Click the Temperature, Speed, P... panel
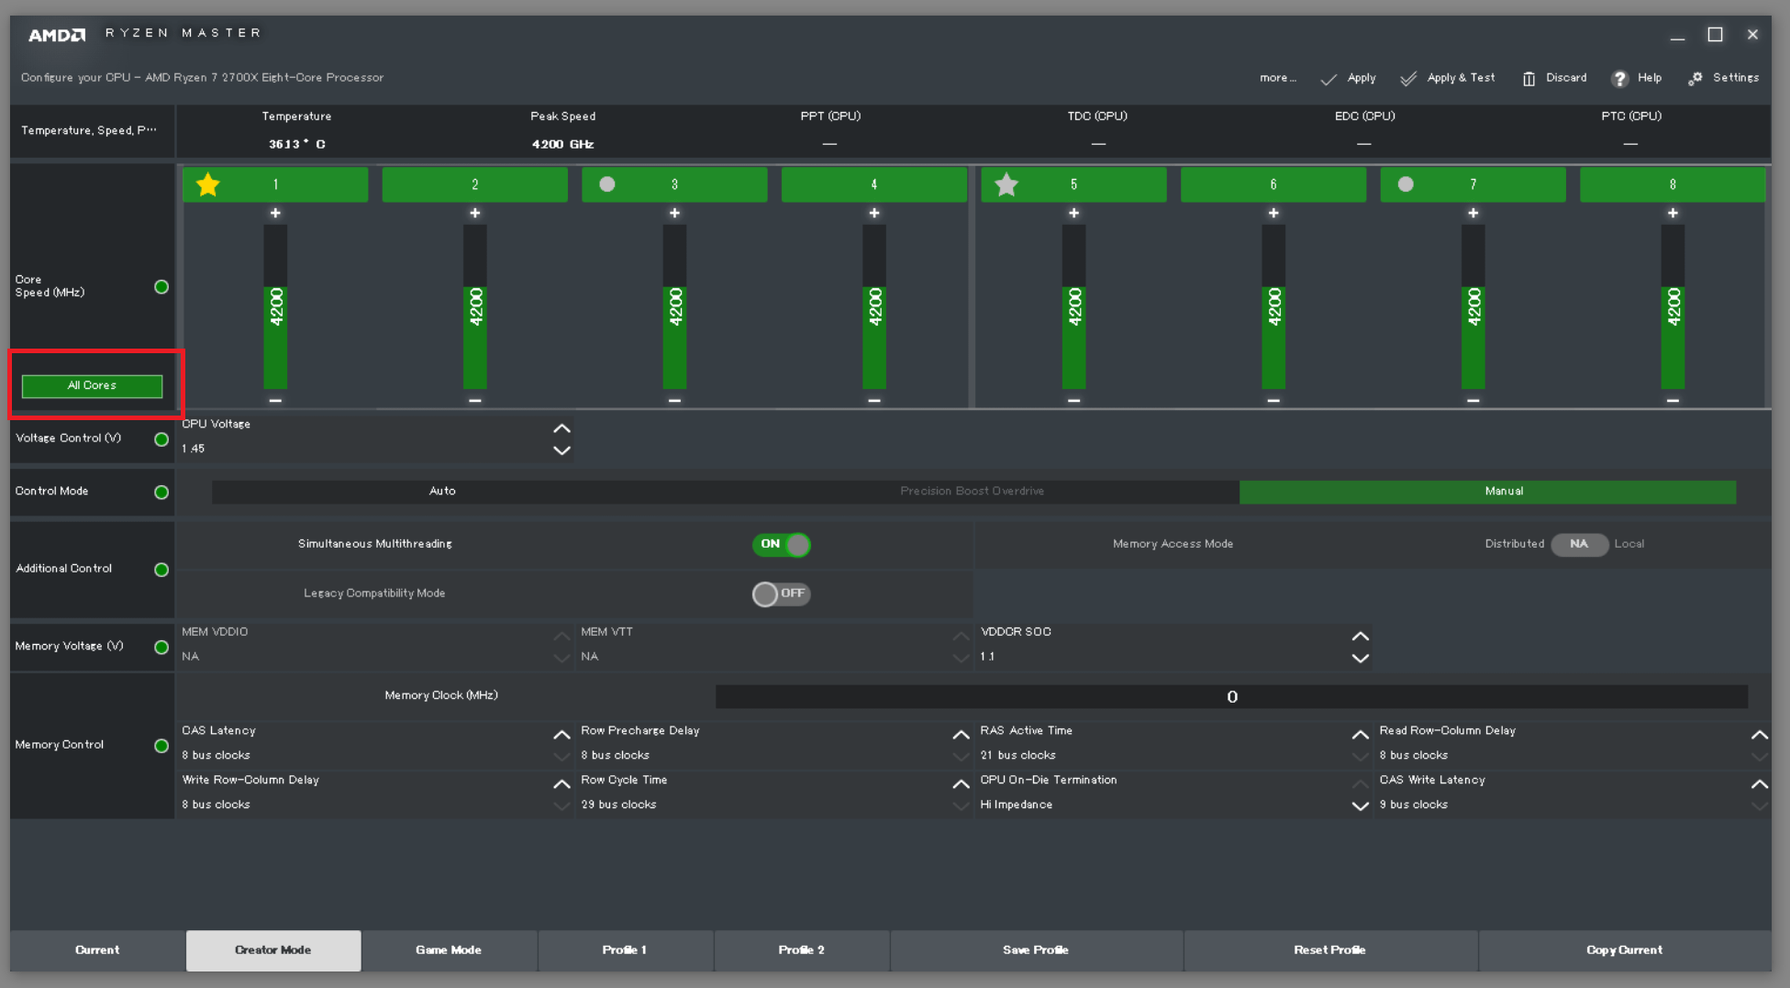The image size is (1790, 988). tap(92, 131)
